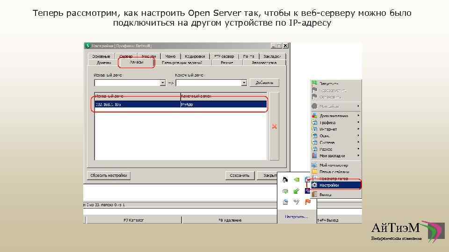Image resolution: width=449 pixels, height=252 pixels.
Task: Select the Алиасы tab
Action: click(137, 62)
